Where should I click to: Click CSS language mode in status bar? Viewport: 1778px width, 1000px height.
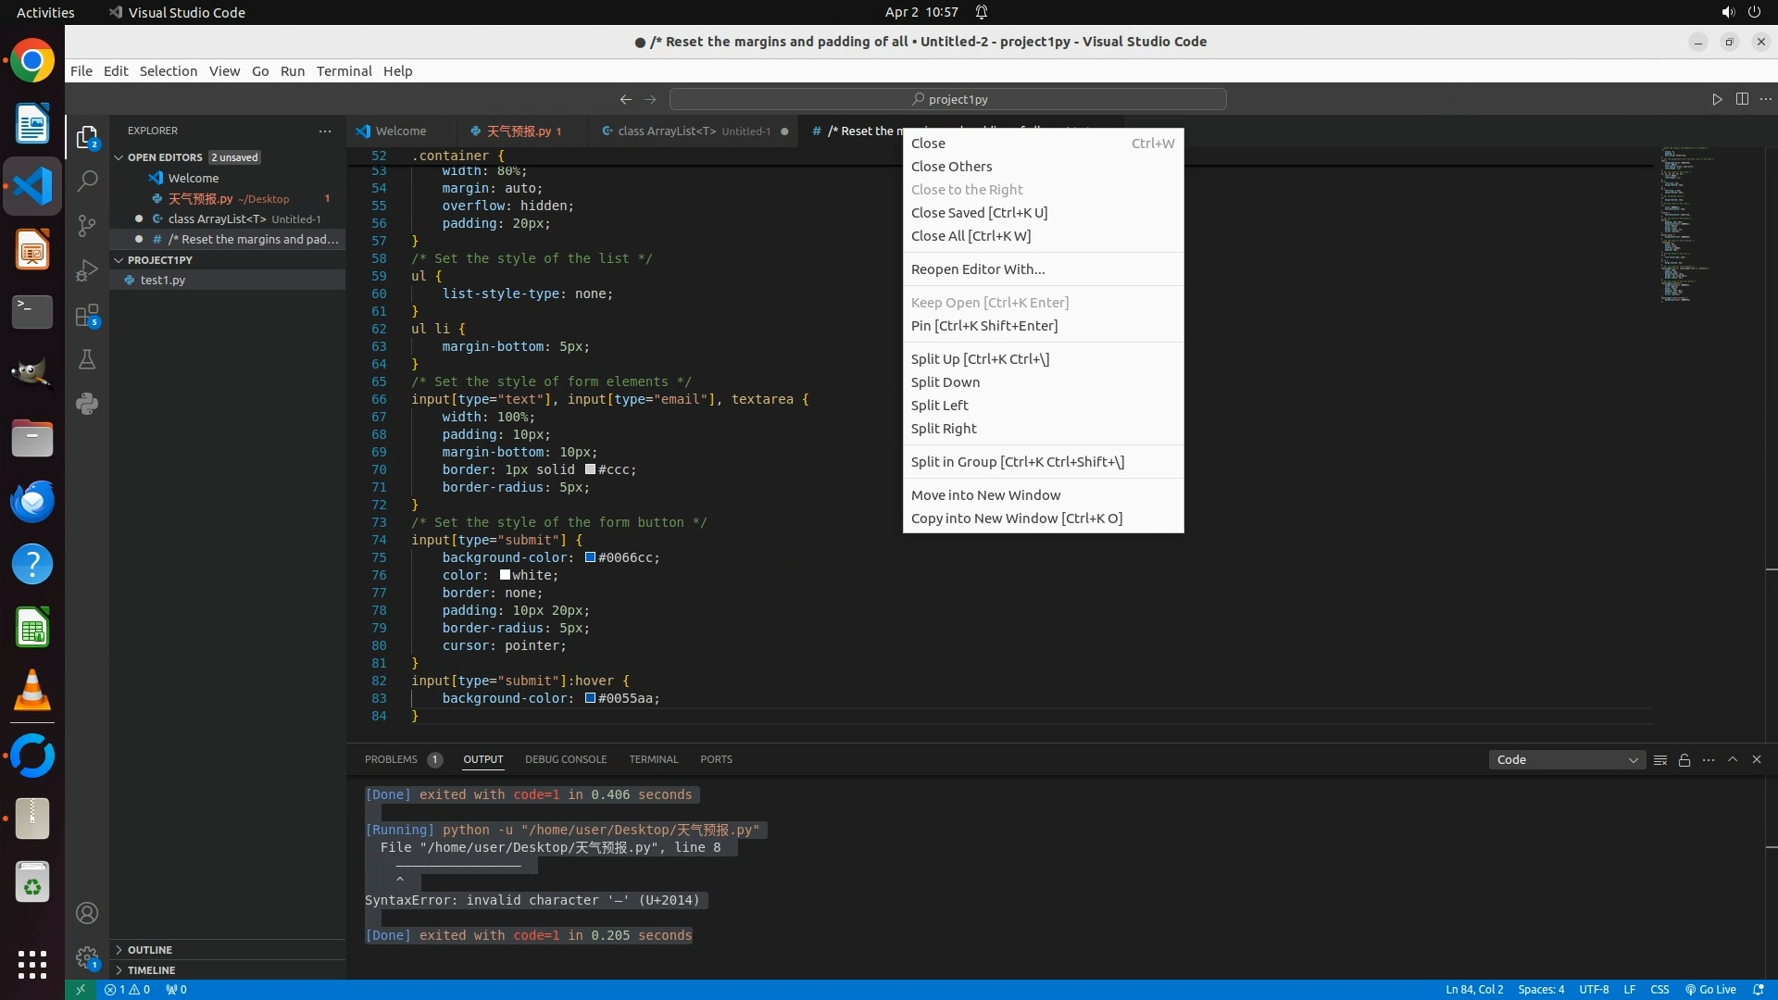tap(1659, 990)
